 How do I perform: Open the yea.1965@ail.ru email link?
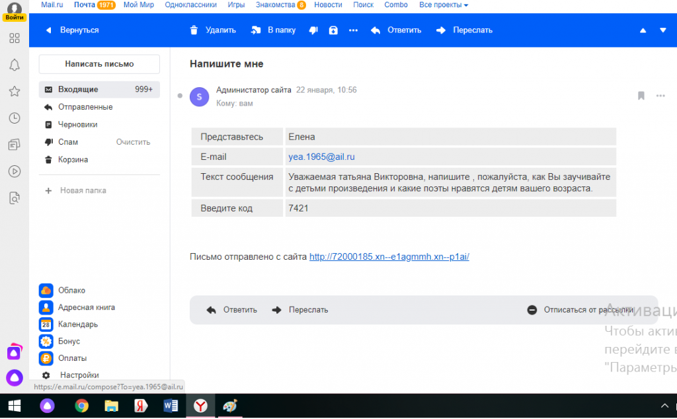pos(322,157)
